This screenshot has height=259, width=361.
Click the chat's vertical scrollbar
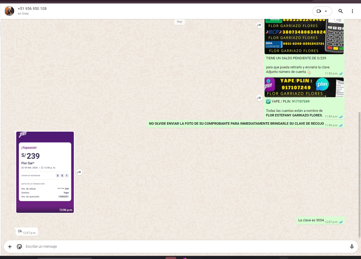tap(359, 174)
